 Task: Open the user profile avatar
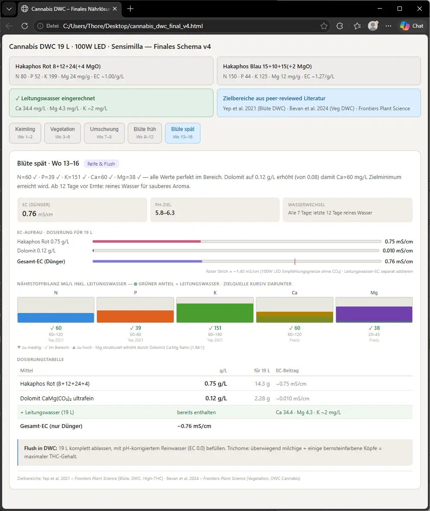[372, 26]
